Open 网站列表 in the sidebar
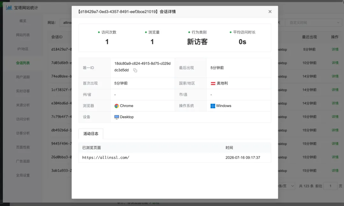 coord(23,35)
